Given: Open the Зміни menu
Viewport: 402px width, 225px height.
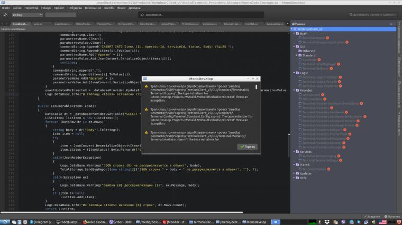Looking at the screenshot, I should [x=17, y=8].
